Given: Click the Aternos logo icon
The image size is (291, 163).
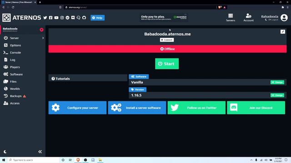Looking at the screenshot, I should (6, 18).
